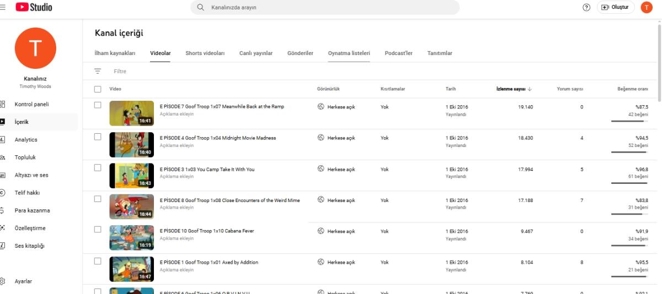Image resolution: width=662 pixels, height=294 pixels.
Task: Open the account avatar in the top bar
Action: [646, 7]
